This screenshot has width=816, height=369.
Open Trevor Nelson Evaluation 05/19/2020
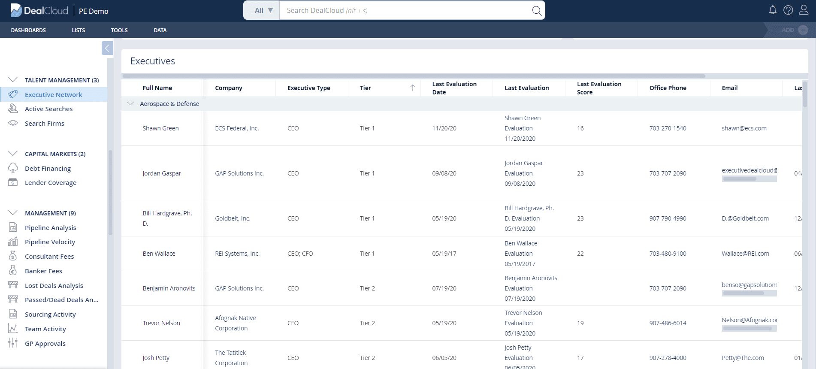(523, 323)
